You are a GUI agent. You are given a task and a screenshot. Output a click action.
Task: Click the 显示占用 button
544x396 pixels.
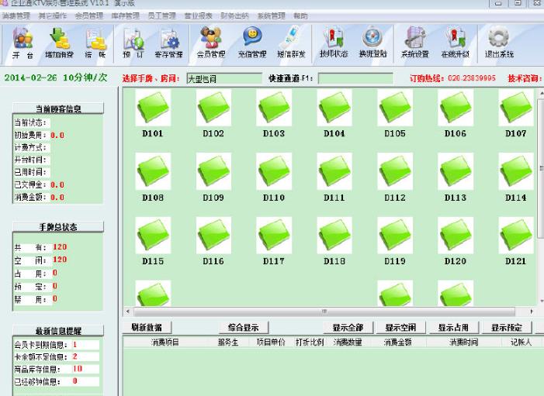(x=453, y=327)
